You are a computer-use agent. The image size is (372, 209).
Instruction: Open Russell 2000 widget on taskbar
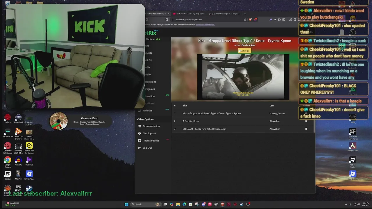click(x=13, y=204)
